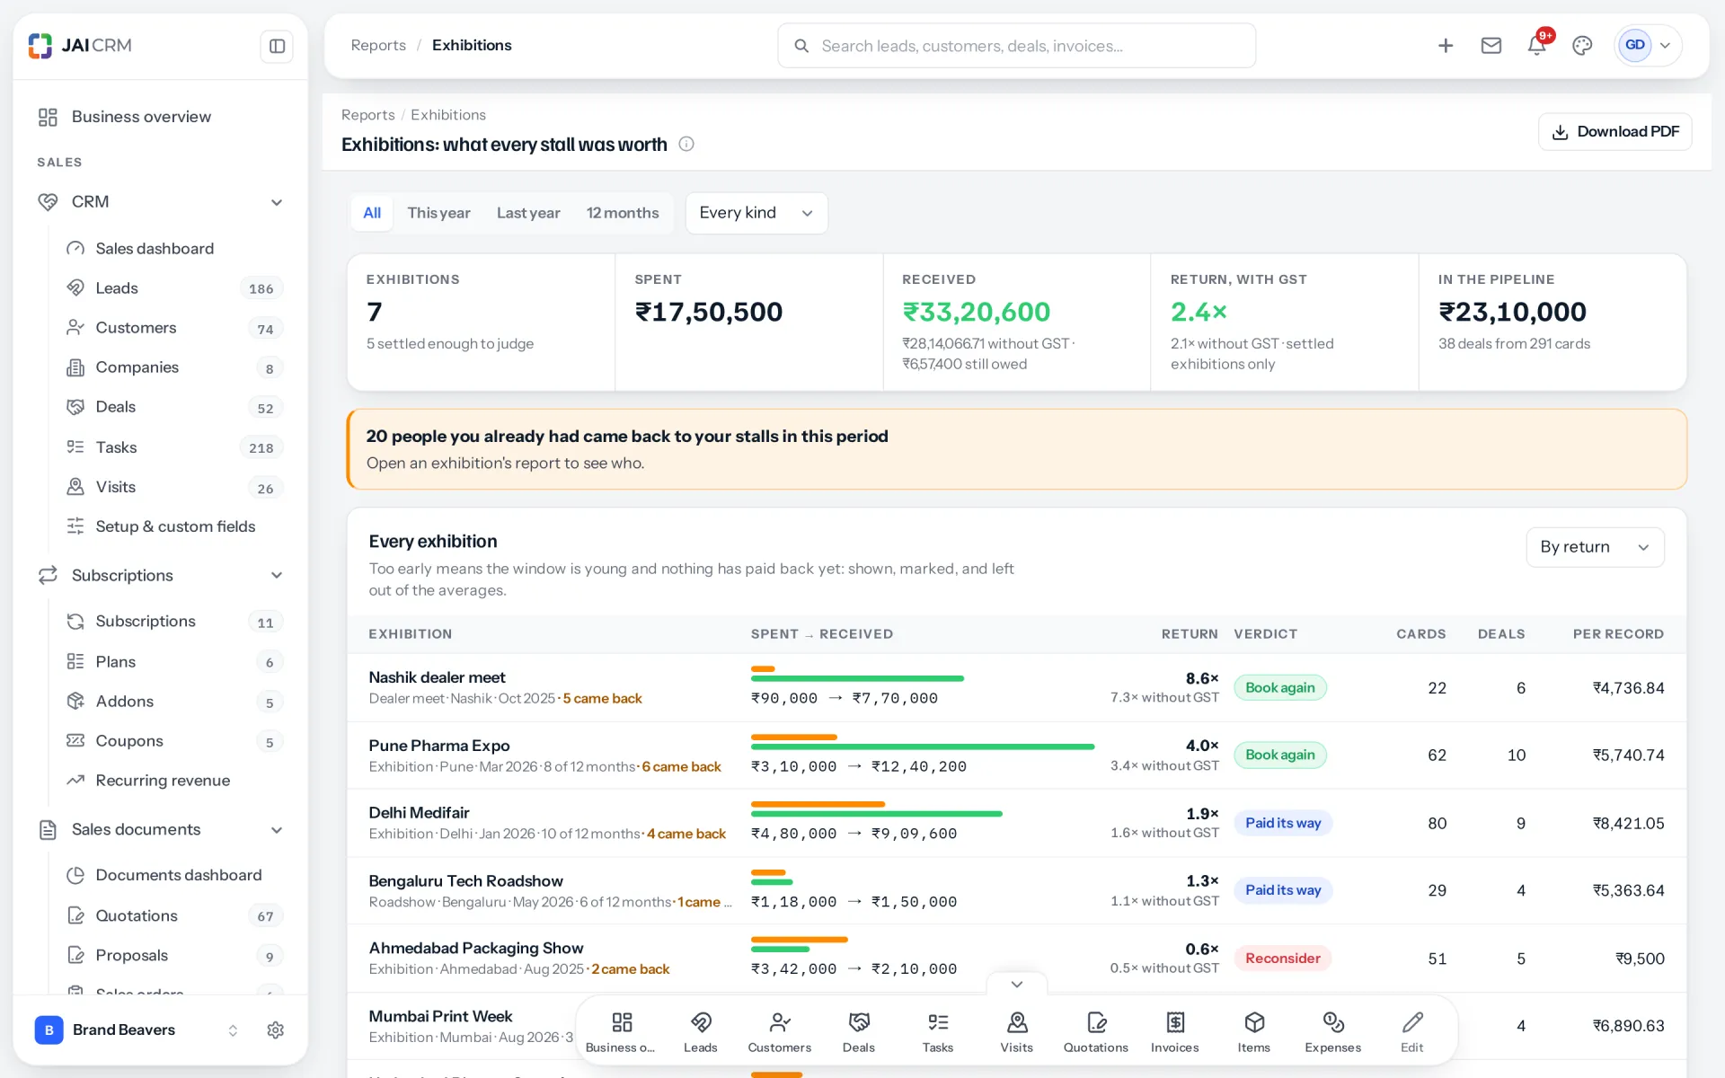The image size is (1725, 1078).
Task: Collapse the CRM sidebar section
Action: coord(277,202)
